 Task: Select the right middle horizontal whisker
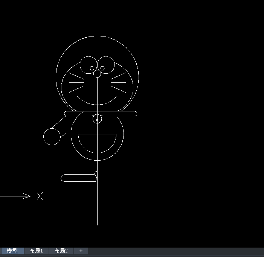click(x=118, y=82)
